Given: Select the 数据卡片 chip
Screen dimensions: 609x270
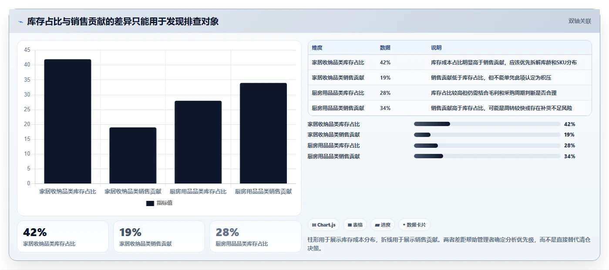Looking at the screenshot, I should 414,225.
